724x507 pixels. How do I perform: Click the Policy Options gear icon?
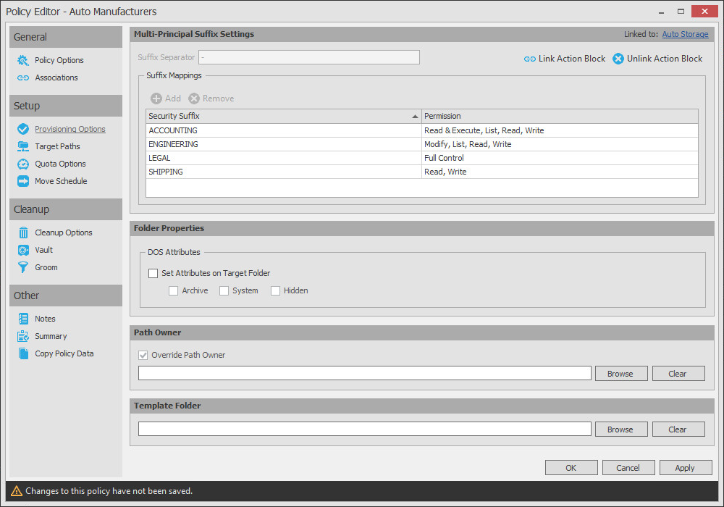coord(23,60)
